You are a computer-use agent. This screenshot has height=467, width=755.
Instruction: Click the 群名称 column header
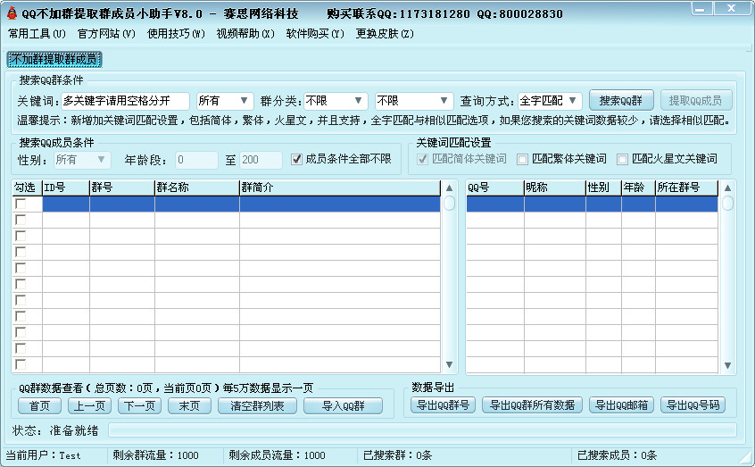click(197, 188)
